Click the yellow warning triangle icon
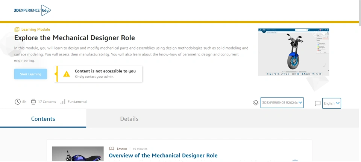361x162 pixels. pos(67,74)
